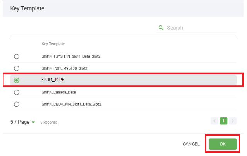Click the Shift4_Canada_Data row text
The image size is (247, 156).
pyautogui.click(x=59, y=92)
